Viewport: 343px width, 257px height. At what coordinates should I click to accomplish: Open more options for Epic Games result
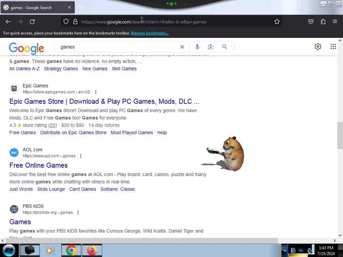(95, 92)
